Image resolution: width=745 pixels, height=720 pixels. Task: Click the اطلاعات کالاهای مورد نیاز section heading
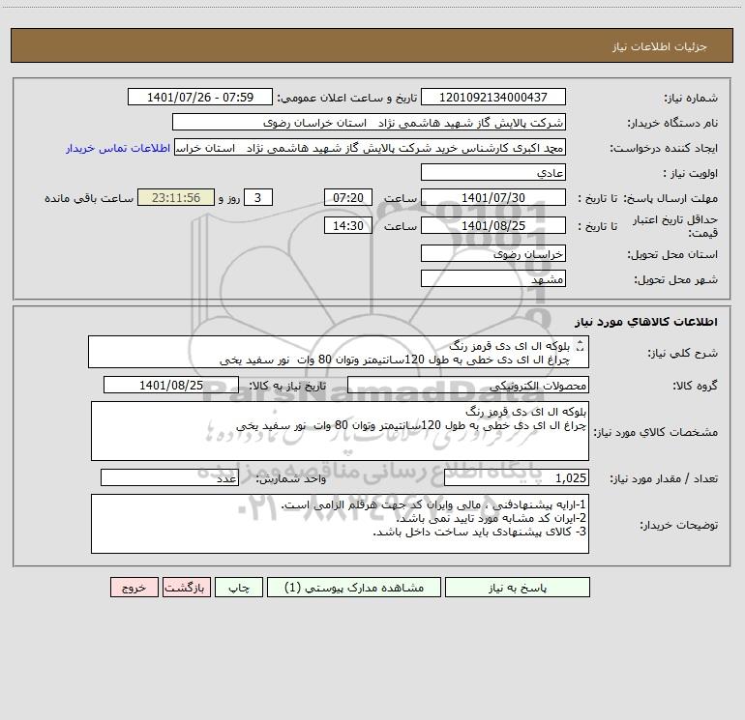(646, 322)
